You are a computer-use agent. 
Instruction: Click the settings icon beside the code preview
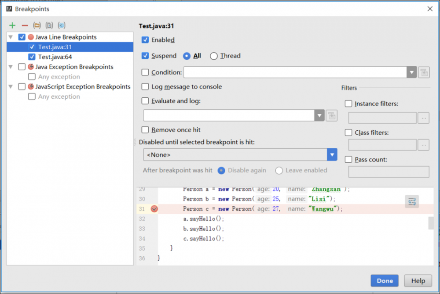click(x=412, y=201)
